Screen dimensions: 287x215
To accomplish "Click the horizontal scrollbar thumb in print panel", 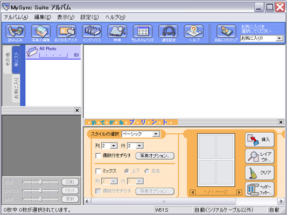I will 164,202.
